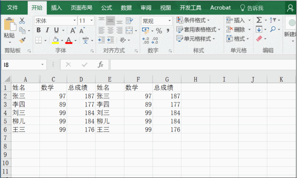Click Merge and Center icon
This screenshot has height=178, width=297.
pos(129,30)
